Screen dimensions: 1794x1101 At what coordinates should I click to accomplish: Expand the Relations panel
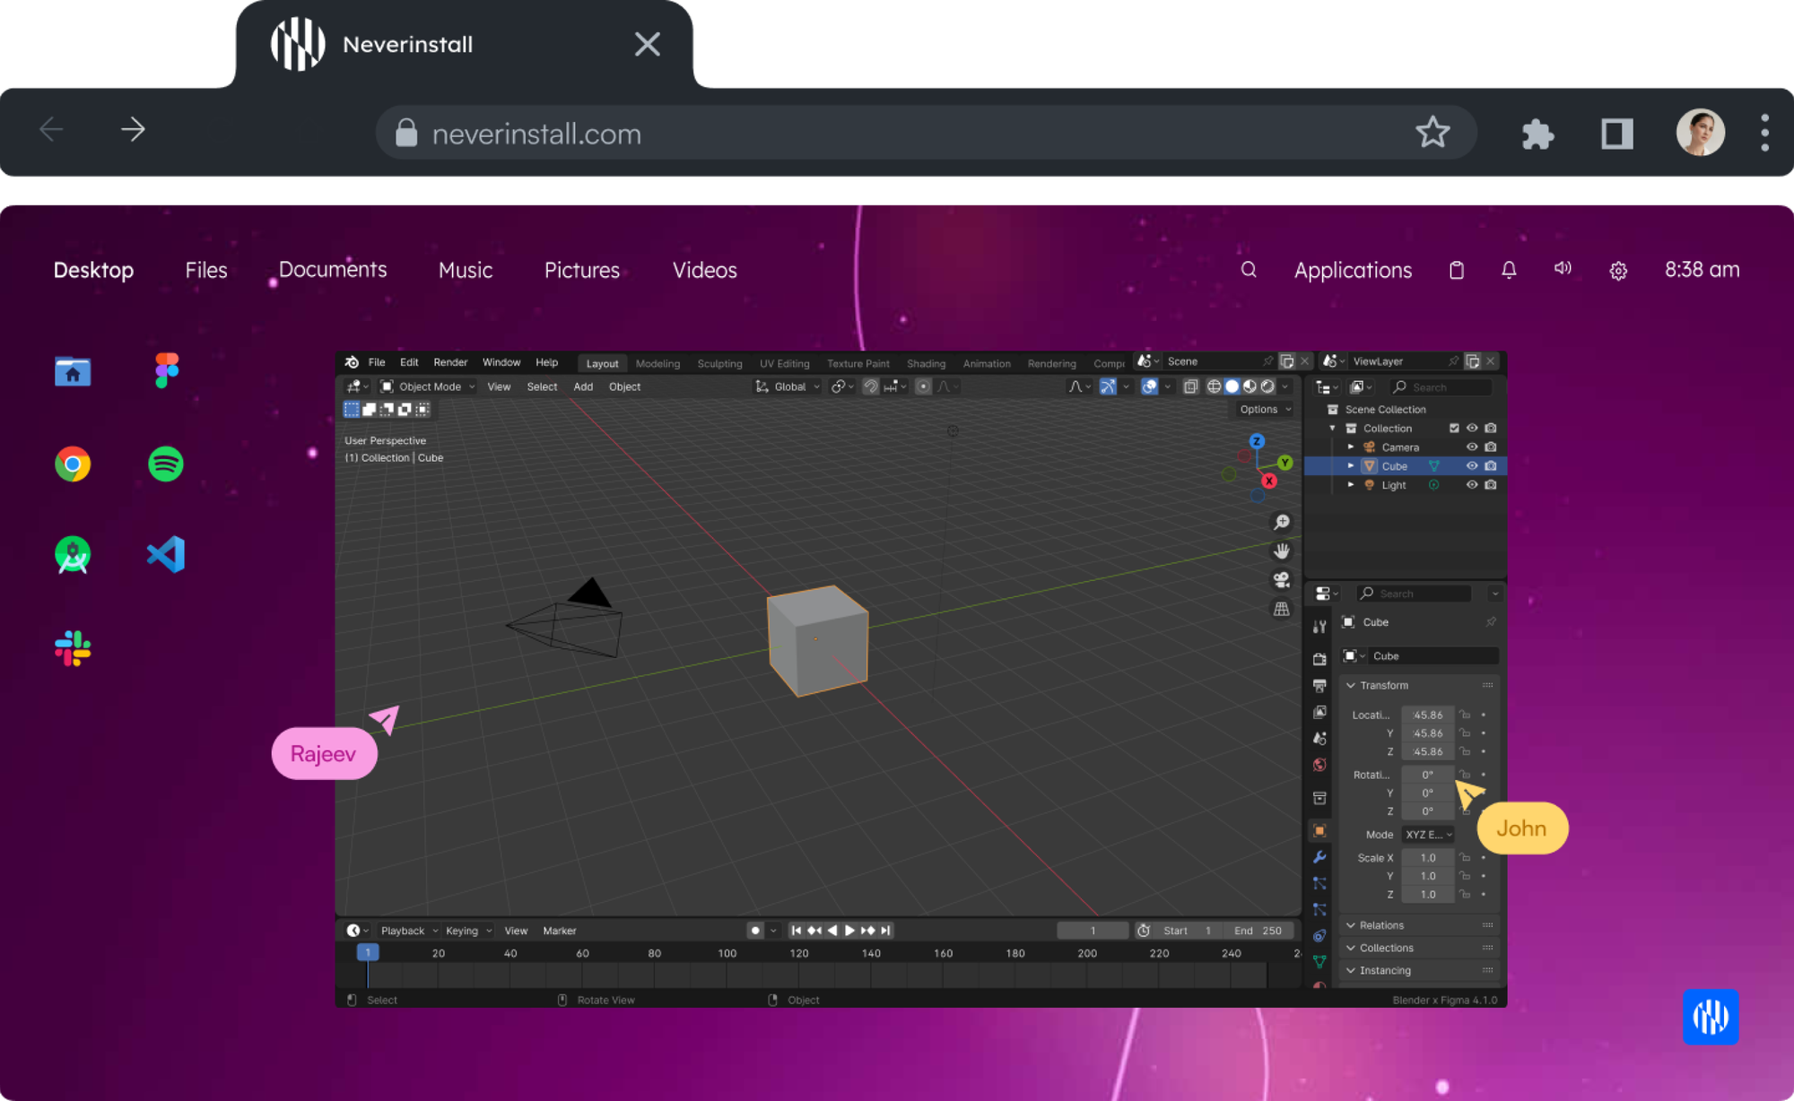tap(1381, 925)
